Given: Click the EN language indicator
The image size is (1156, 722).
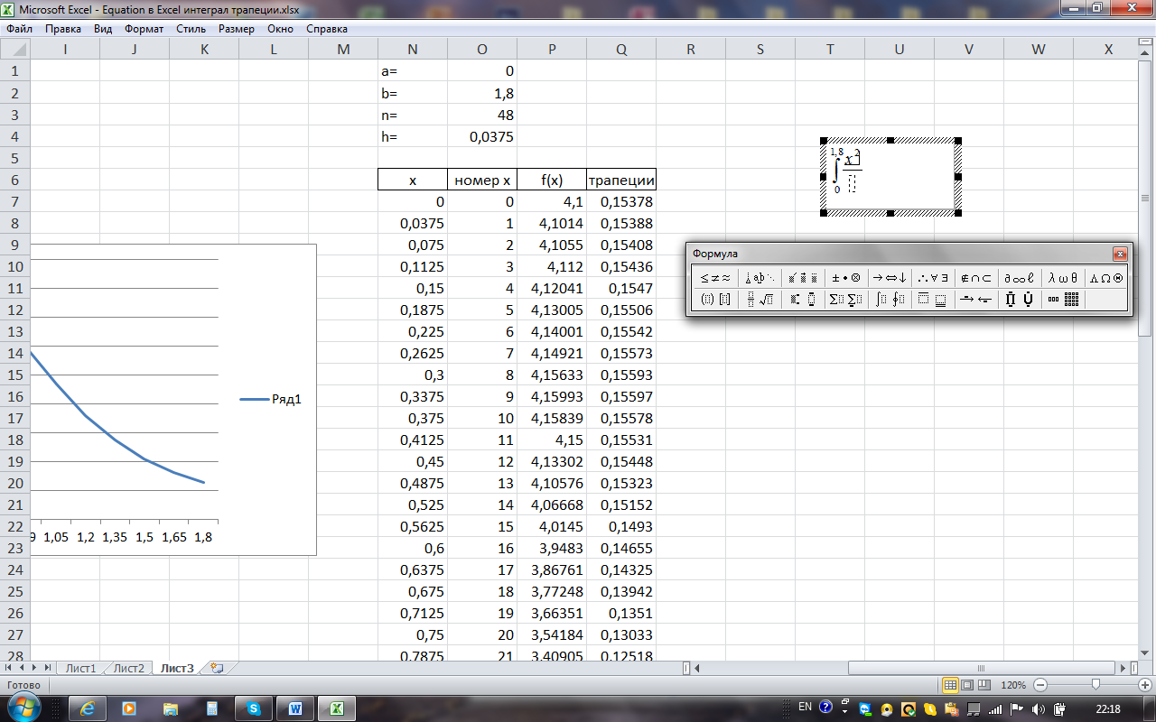Looking at the screenshot, I should [805, 707].
